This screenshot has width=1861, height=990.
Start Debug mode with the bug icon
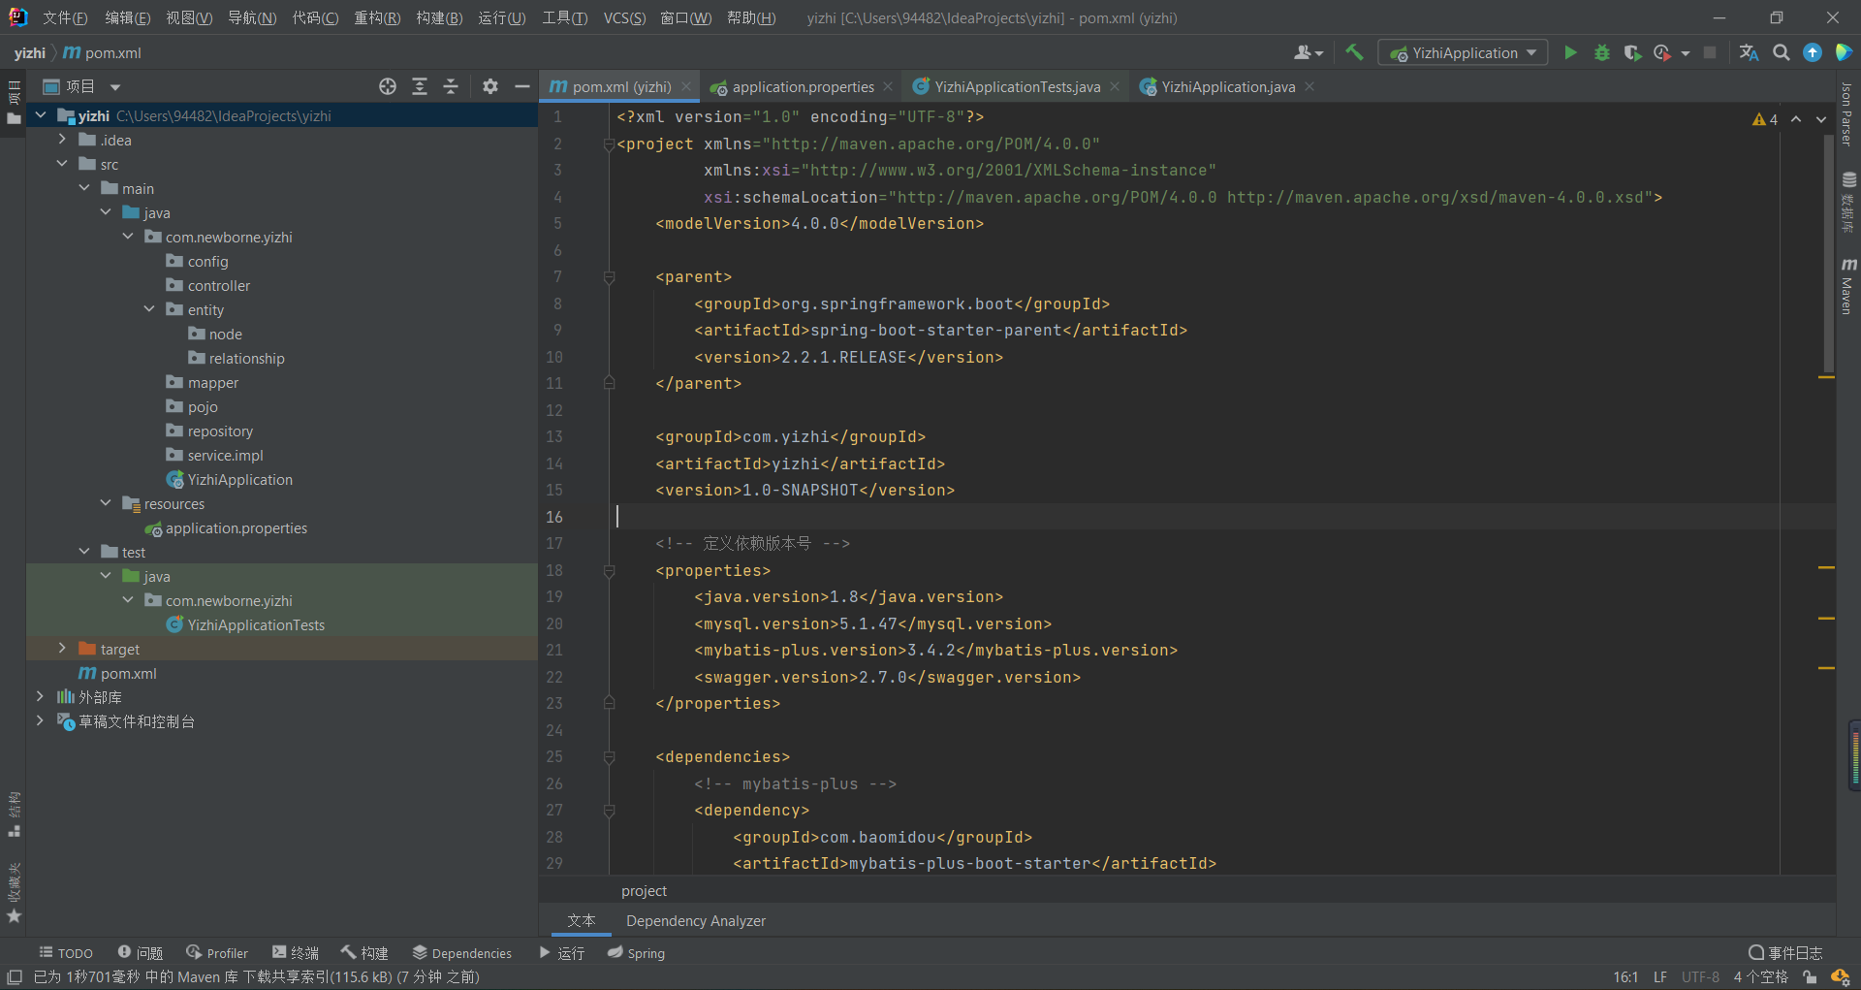tap(1602, 52)
